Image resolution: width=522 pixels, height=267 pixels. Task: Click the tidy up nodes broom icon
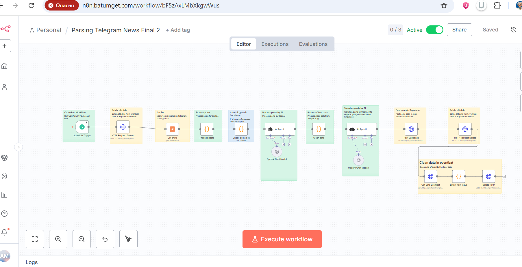tap(128, 239)
